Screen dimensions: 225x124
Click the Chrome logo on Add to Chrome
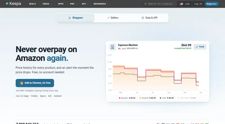pyautogui.click(x=21, y=83)
